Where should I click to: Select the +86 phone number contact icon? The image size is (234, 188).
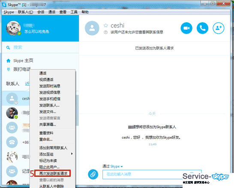[x=12, y=142]
